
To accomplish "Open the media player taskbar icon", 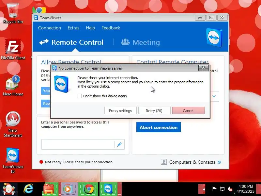I will point(68,189).
